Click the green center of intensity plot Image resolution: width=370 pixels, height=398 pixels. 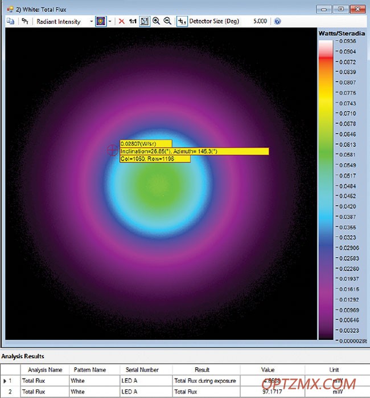(x=159, y=185)
